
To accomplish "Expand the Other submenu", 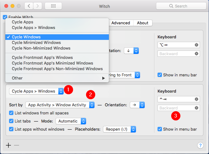I will (57, 78).
